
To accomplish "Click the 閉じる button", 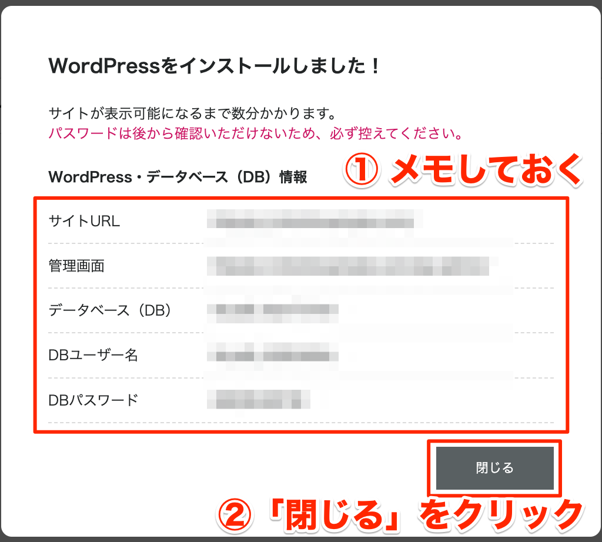I will click(494, 468).
